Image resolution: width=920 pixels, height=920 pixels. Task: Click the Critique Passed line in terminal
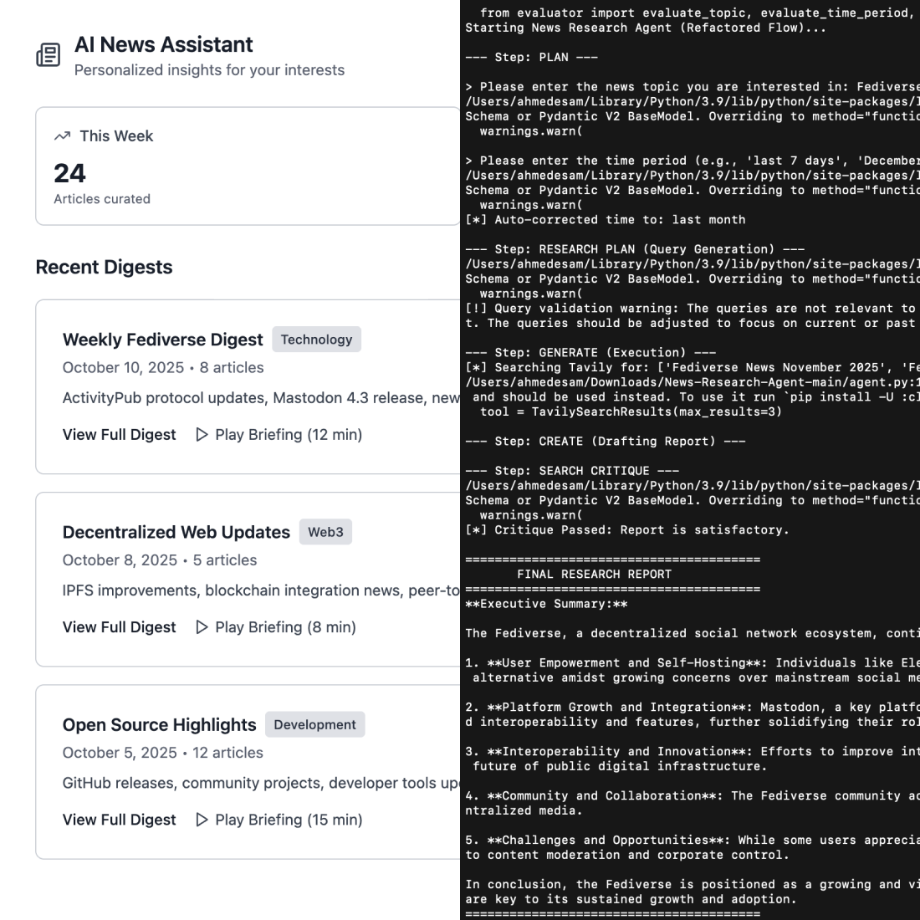coord(627,529)
